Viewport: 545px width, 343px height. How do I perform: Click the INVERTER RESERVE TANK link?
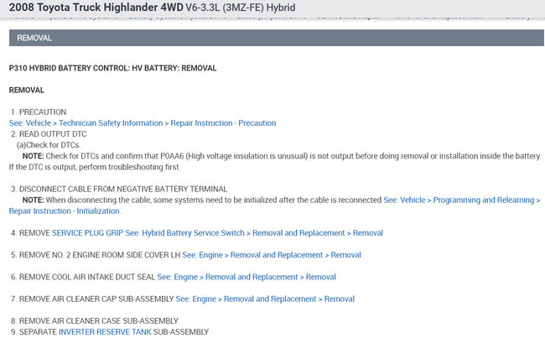point(105,332)
